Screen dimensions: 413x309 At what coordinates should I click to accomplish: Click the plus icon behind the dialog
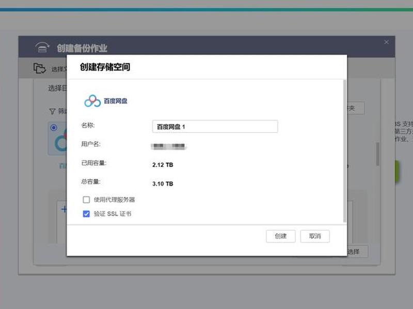tap(63, 210)
